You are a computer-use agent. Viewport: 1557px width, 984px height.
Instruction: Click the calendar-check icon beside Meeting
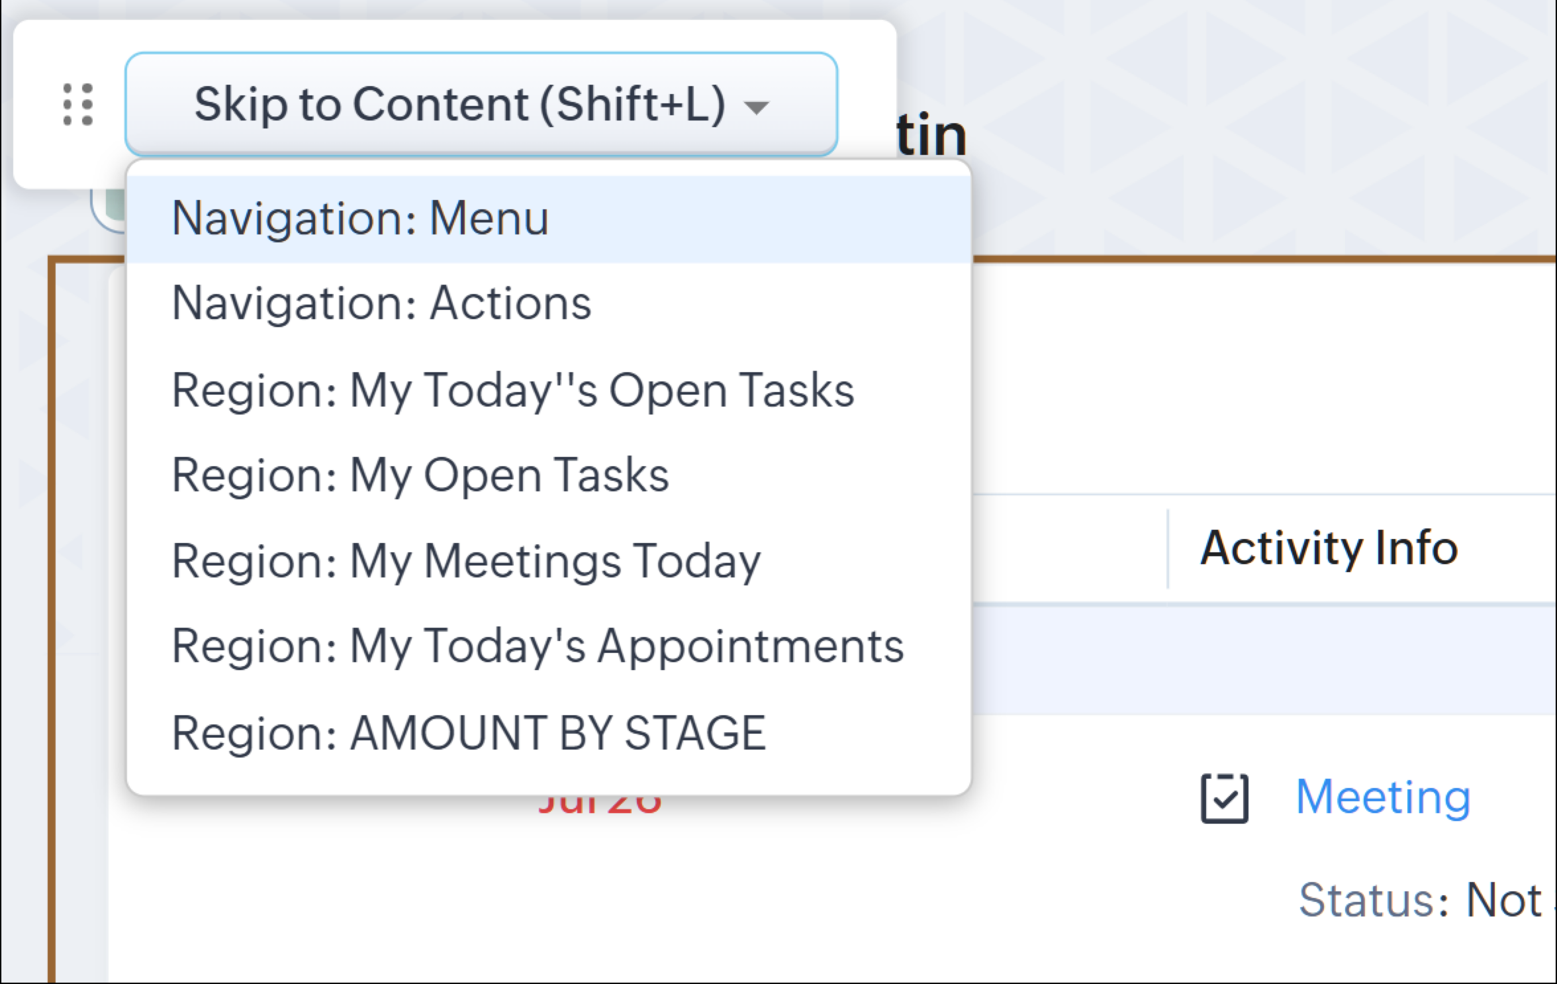click(1224, 798)
